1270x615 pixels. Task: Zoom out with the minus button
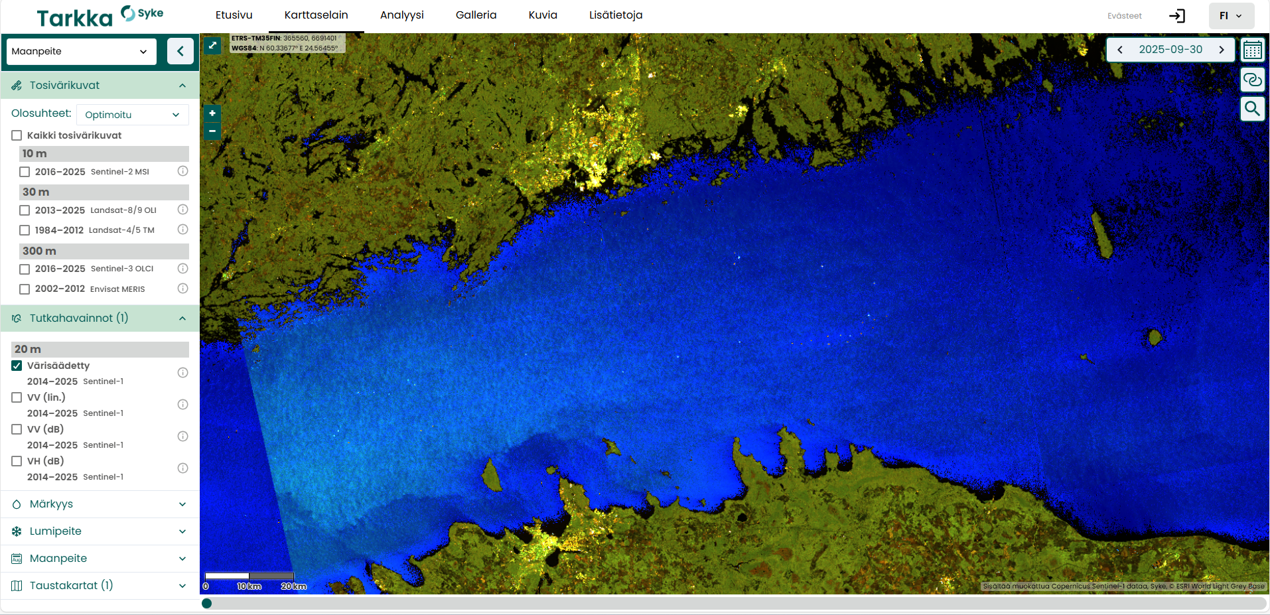(212, 131)
